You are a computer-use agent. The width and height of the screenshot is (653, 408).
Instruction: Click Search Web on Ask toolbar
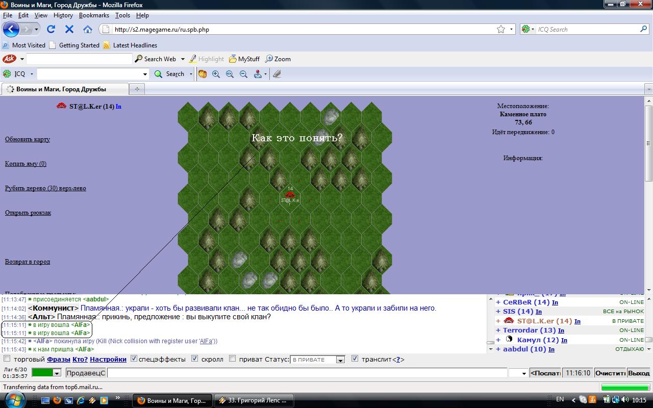pos(156,59)
